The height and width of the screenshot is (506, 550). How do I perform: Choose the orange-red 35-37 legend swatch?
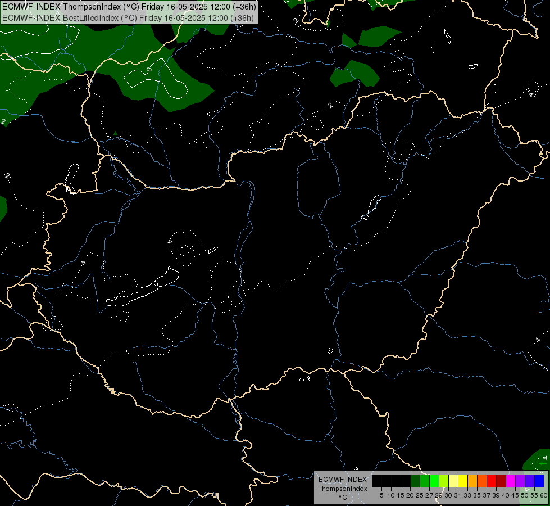tap(482, 481)
